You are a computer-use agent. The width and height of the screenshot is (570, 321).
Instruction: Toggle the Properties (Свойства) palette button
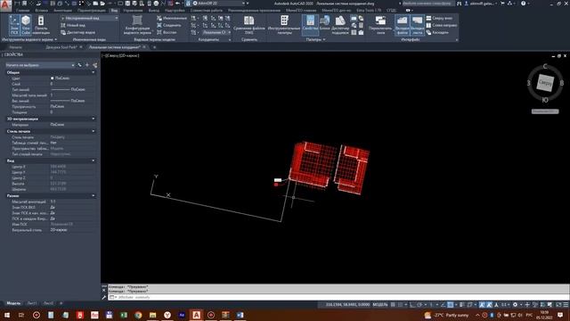click(x=310, y=25)
